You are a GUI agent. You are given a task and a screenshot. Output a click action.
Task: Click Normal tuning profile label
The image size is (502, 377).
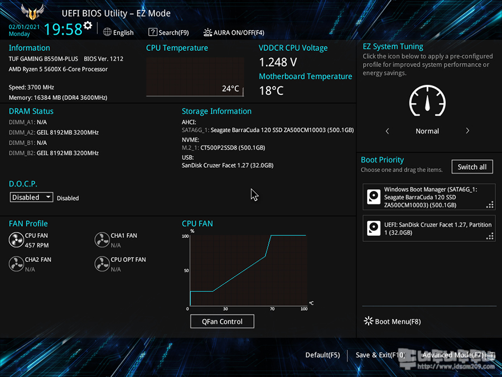[x=427, y=131]
